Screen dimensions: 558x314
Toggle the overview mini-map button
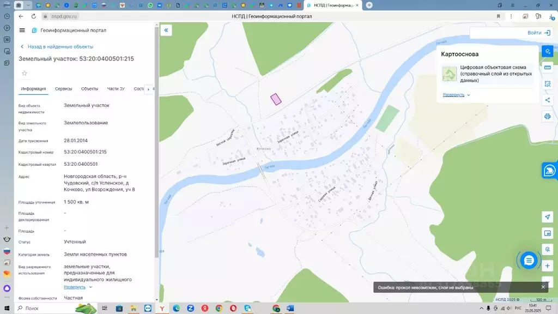[548, 233]
